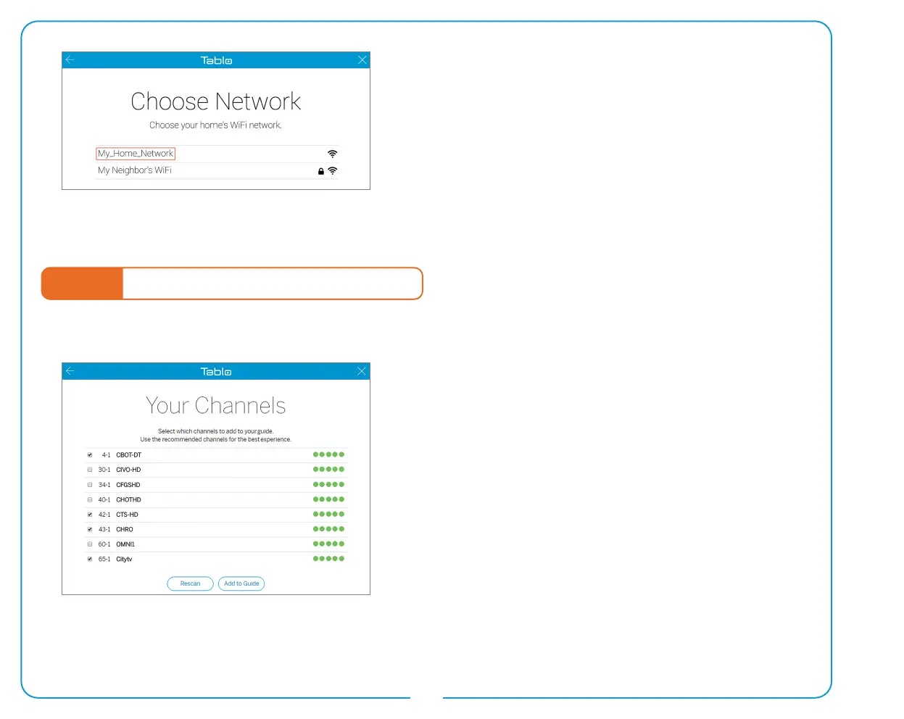Toggle the 42-1 CTS-HD channel checkbox
Image resolution: width=904 pixels, height=719 pixels.
(90, 515)
